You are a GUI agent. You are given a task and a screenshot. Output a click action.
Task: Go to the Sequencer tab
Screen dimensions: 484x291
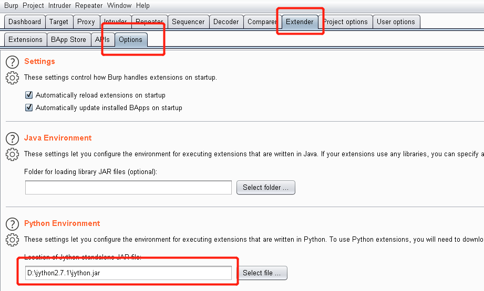pyautogui.click(x=188, y=22)
